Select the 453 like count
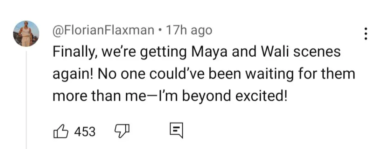Image resolution: width=392 pixels, height=149 pixels. [x=85, y=131]
